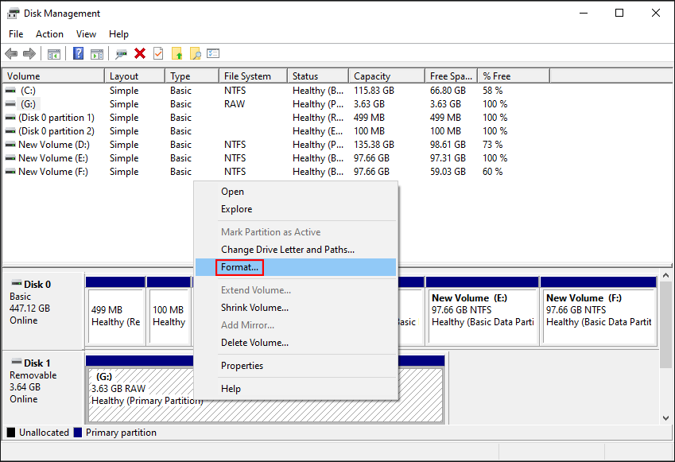Click the Back navigation arrow
Viewport: 675px width, 462px height.
[10, 53]
